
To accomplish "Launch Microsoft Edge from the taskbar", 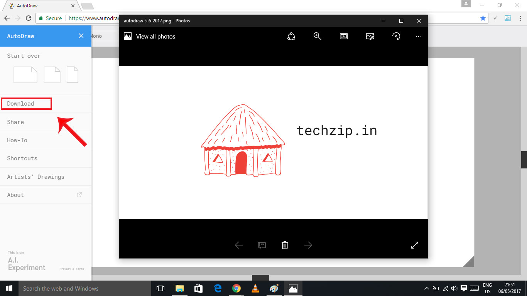I will tap(217, 288).
